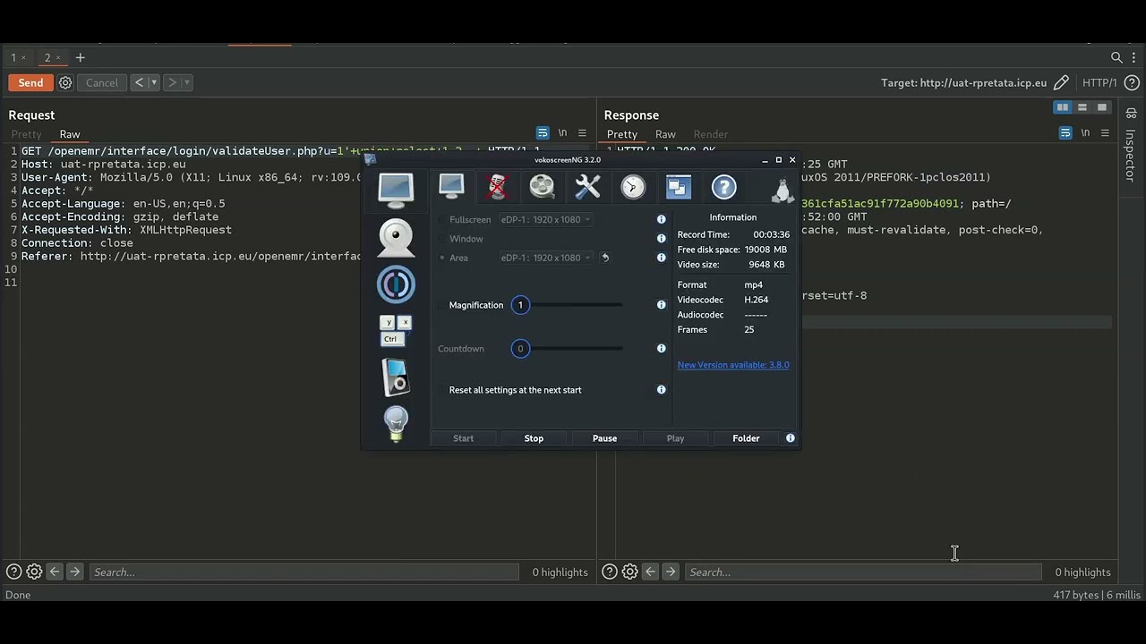
Task: Go forward to next request in history
Action: point(172,82)
